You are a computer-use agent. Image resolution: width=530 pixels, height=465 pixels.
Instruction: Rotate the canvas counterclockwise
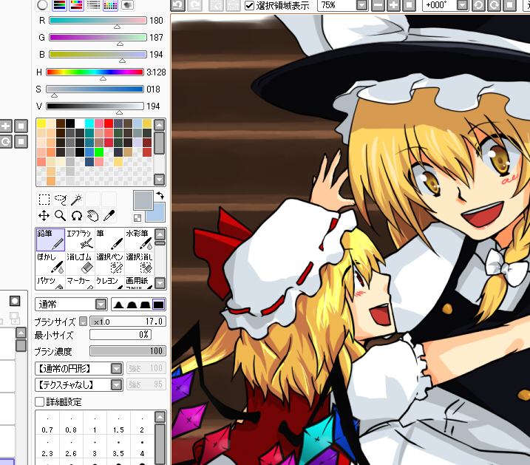pyautogui.click(x=478, y=5)
